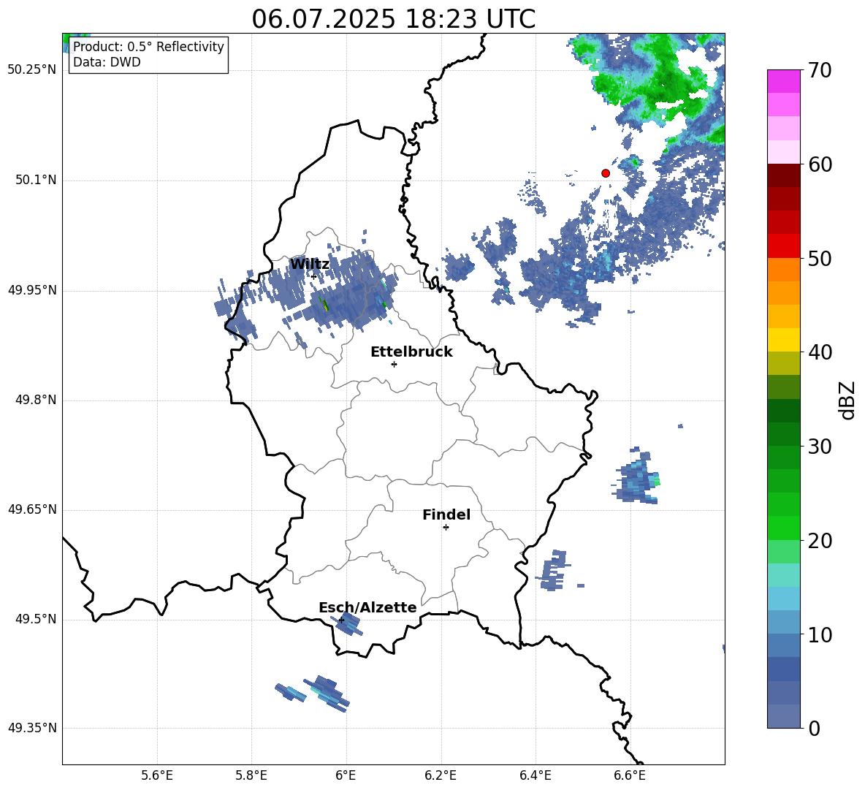Click the 20 colorbar tick label
Screen dimensions: 865x790
click(x=820, y=541)
